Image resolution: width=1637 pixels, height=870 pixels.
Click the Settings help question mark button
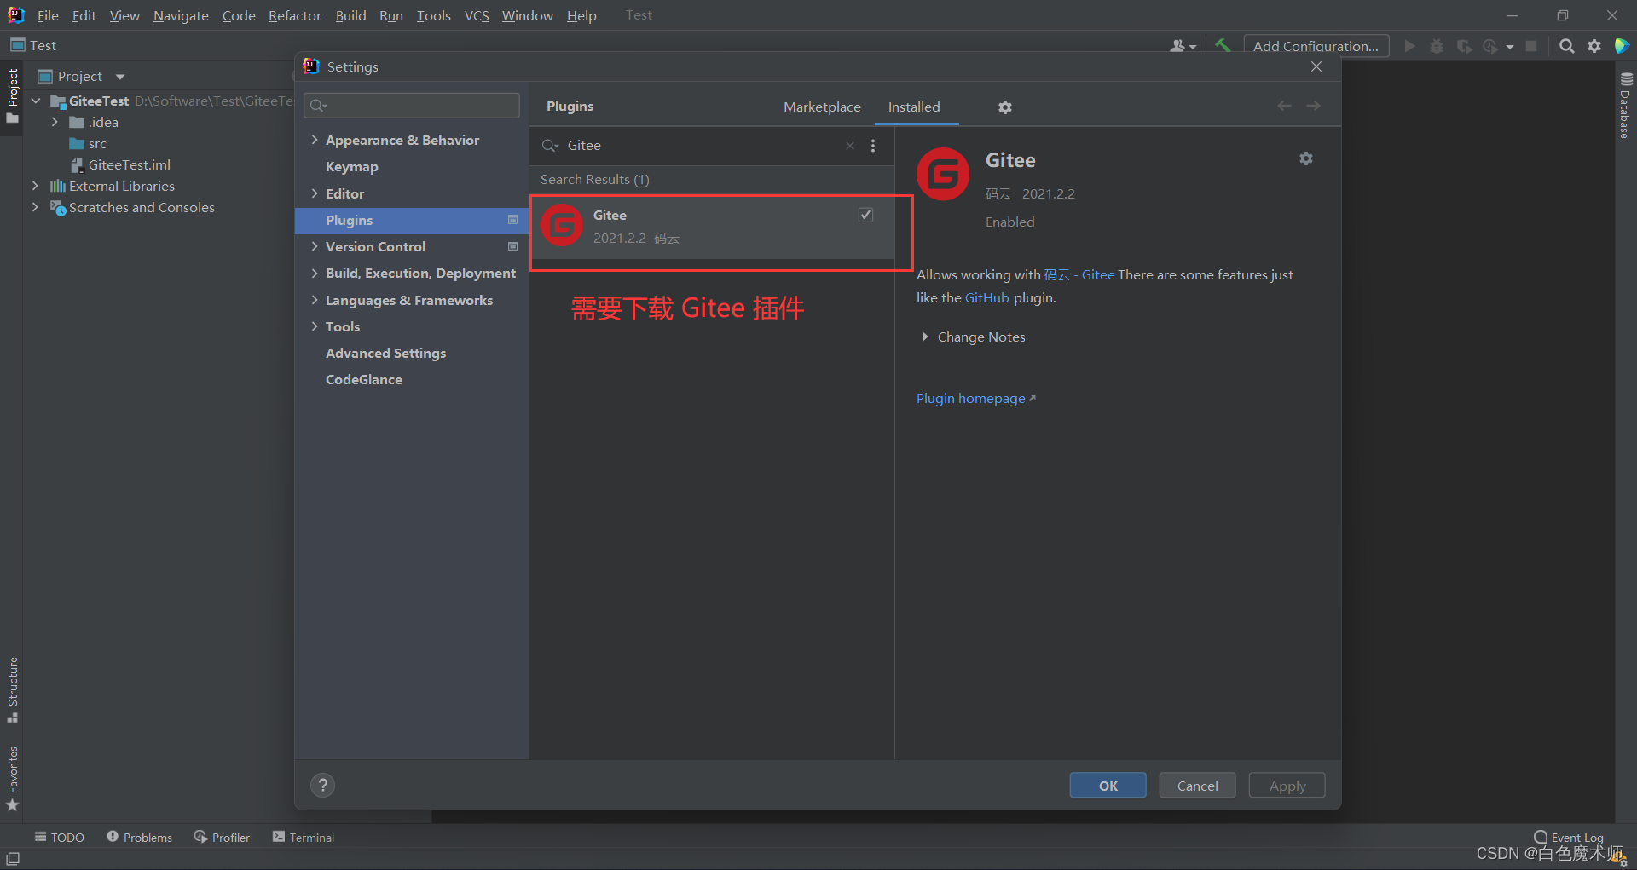(322, 786)
